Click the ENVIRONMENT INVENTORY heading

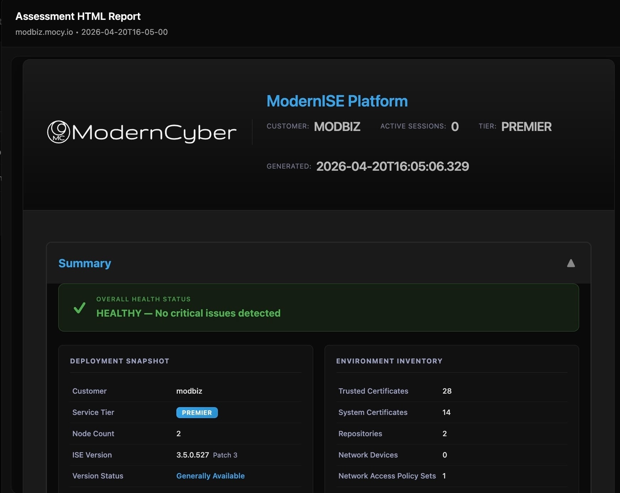389,361
